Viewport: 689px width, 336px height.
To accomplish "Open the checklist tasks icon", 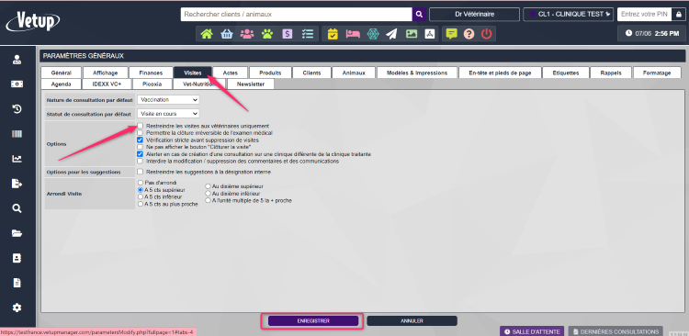I will coord(308,34).
